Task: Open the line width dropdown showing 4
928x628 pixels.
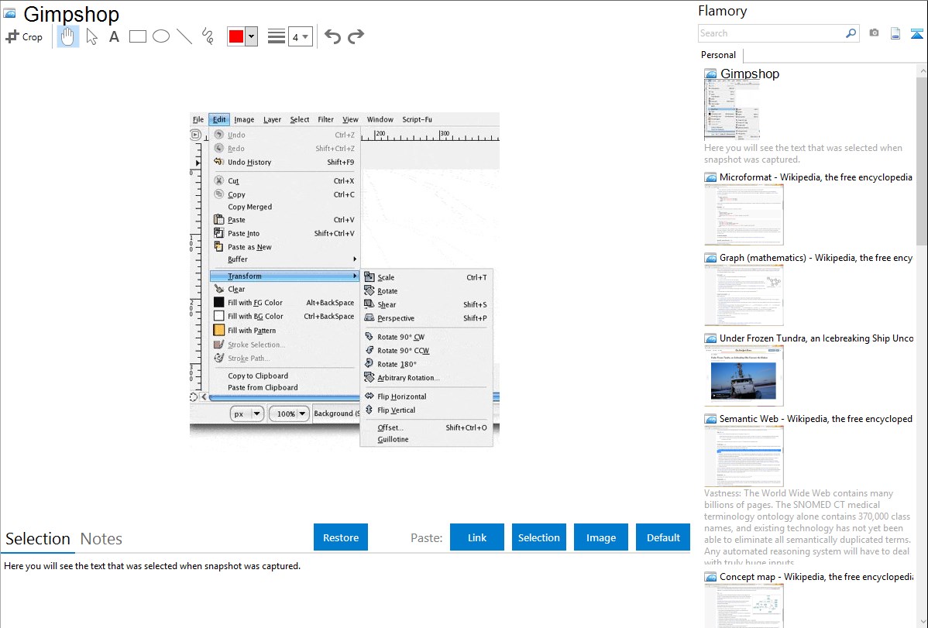Action: tap(301, 36)
